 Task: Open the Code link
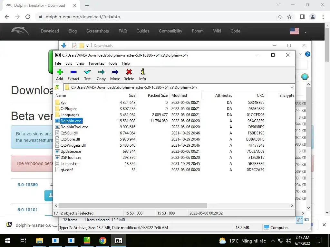tap(235, 31)
